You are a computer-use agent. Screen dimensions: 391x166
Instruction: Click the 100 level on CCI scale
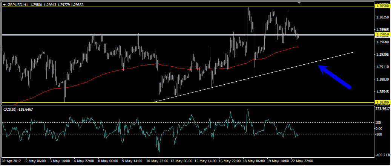click(379, 122)
